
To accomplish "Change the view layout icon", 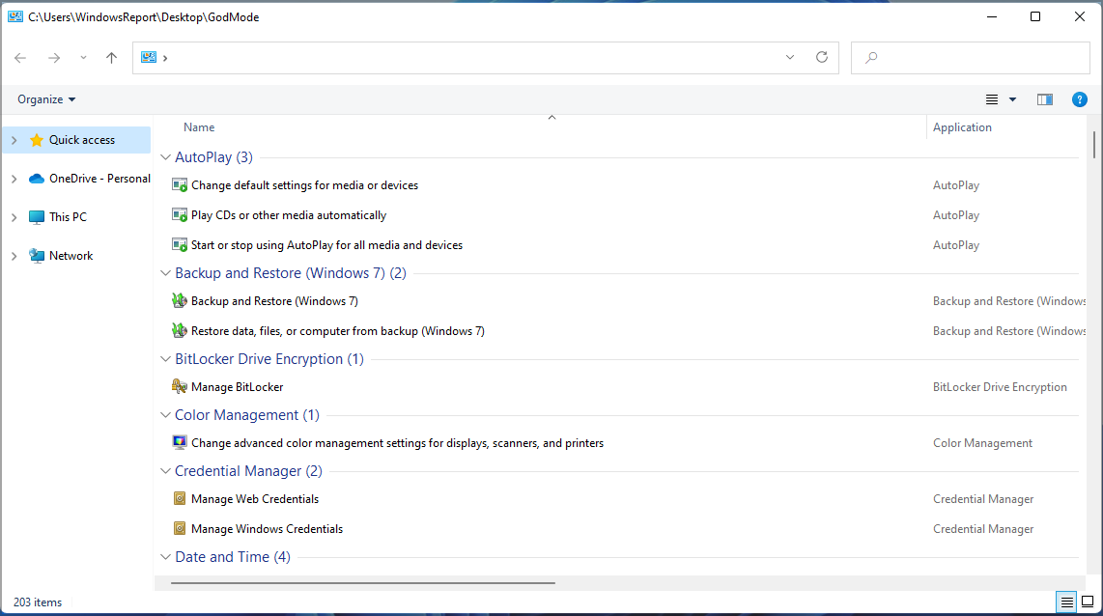I will [x=992, y=99].
